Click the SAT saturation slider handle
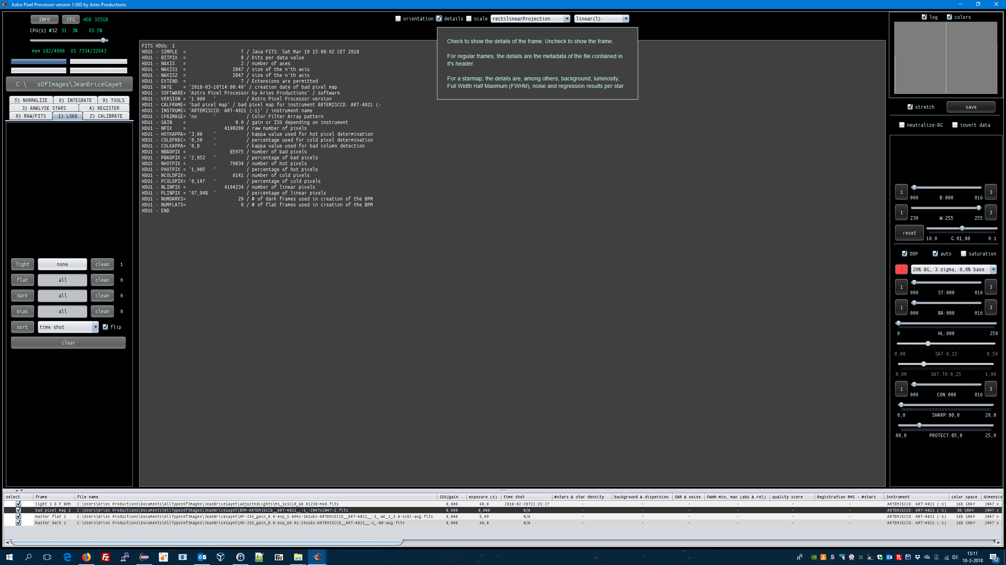This screenshot has height=565, width=1006. point(928,343)
